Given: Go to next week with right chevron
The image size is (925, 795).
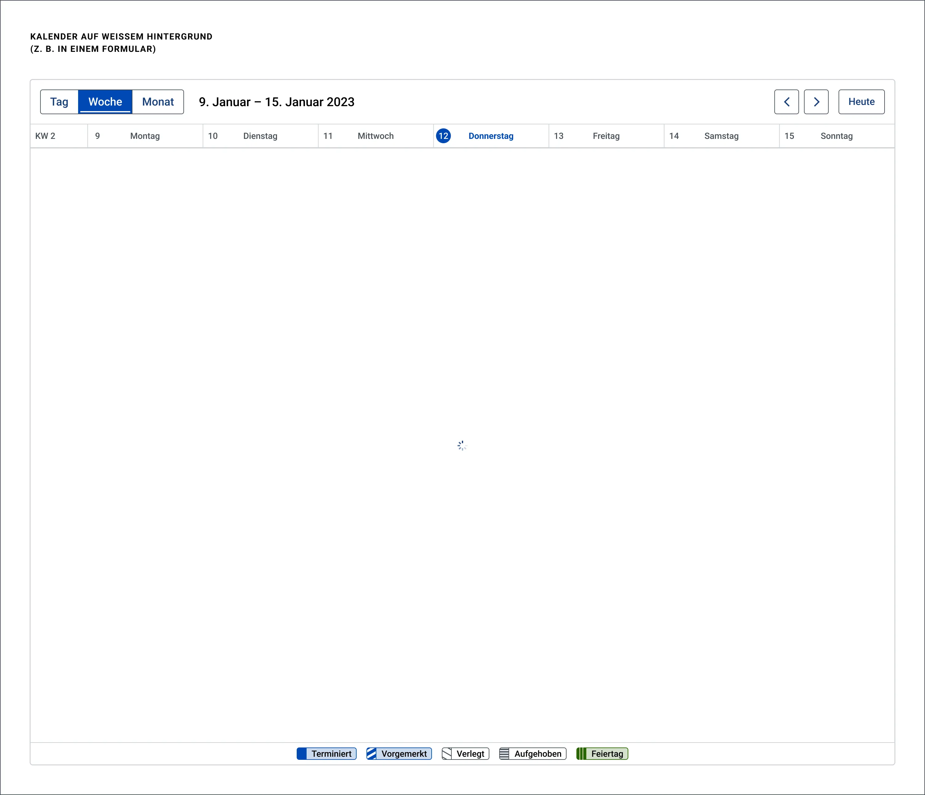Looking at the screenshot, I should [816, 102].
